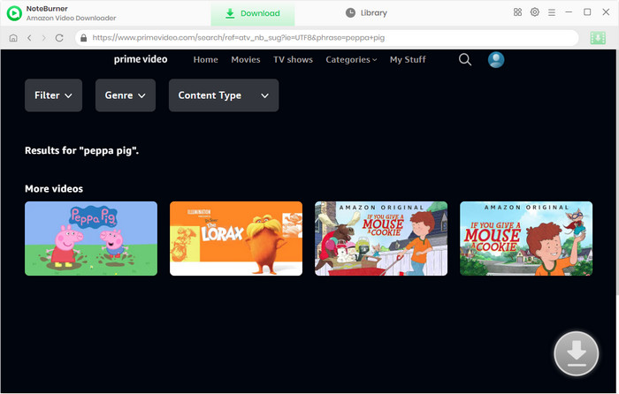Open the Home menu link

pyautogui.click(x=206, y=59)
